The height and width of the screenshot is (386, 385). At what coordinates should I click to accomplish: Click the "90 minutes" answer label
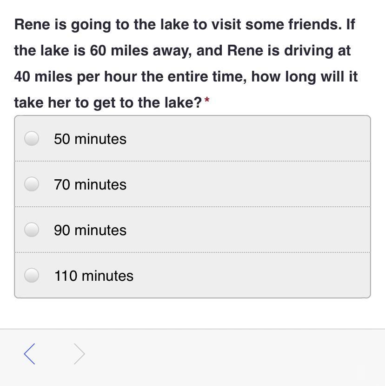pyautogui.click(x=90, y=230)
